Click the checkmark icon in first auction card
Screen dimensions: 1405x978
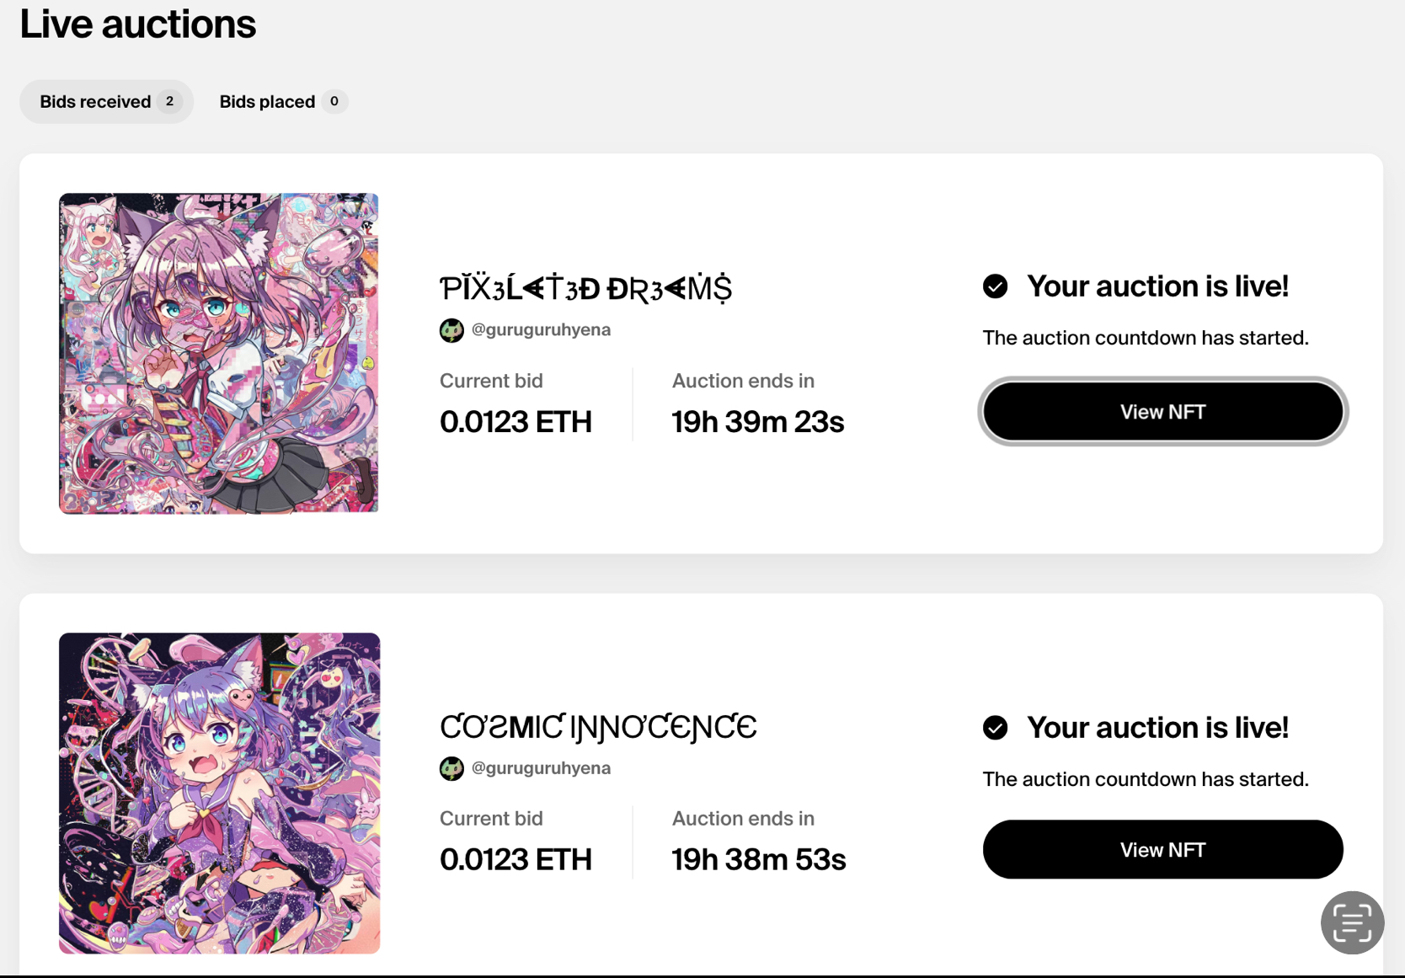pos(995,286)
